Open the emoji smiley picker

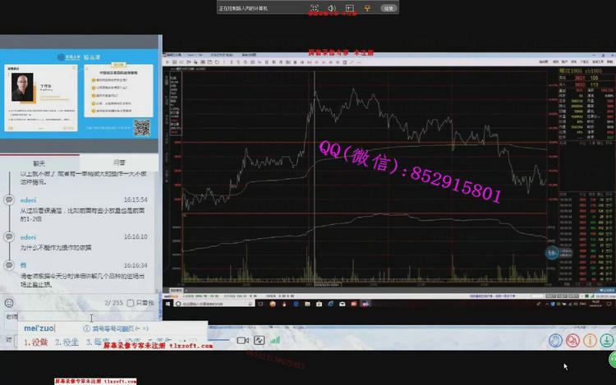pos(8,303)
